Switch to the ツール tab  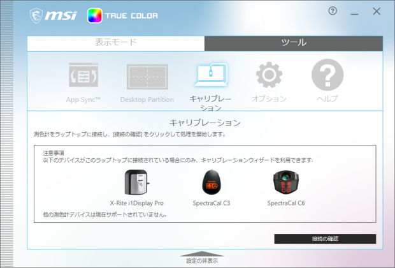[x=294, y=43]
